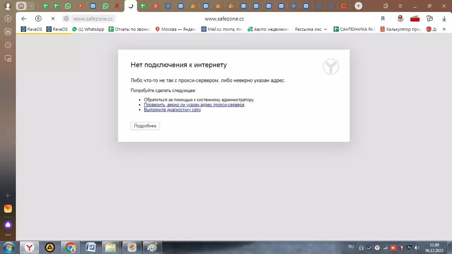The width and height of the screenshot is (452, 254).
Task: Bookmark this page using the bookmark icon
Action: pos(383,19)
